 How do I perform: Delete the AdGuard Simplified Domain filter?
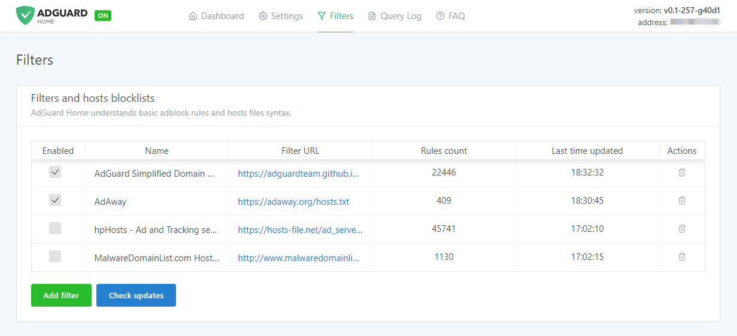[681, 172]
